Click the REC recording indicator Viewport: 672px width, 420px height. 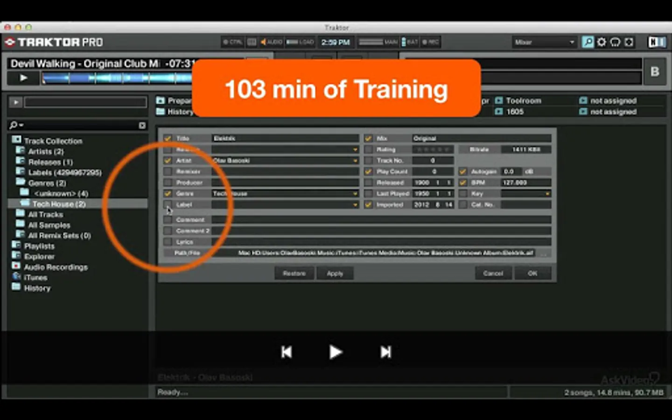tap(430, 42)
